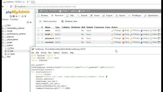Collapse the top panel minus button
Viewport: 163px width, 92px height.
click(x=37, y=11)
